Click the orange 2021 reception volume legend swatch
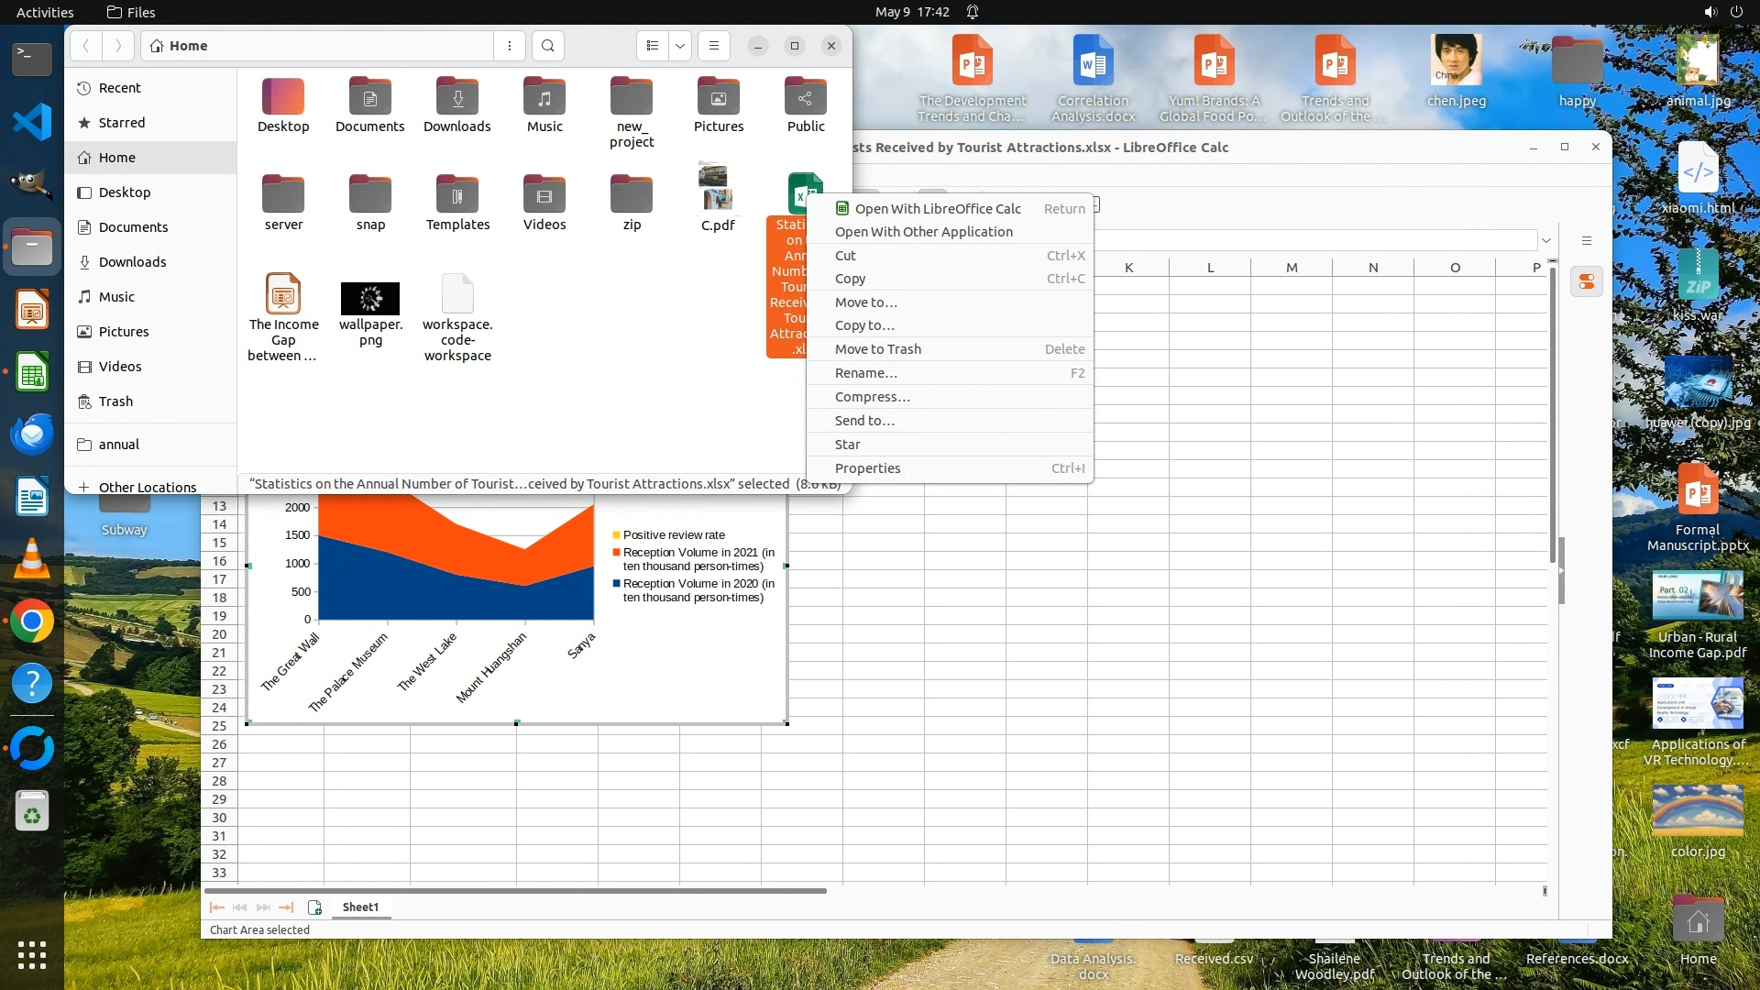 pyautogui.click(x=617, y=553)
